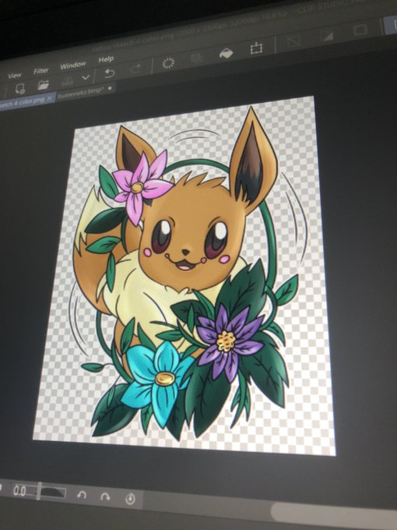
Task: Open the View menu
Action: 15,76
